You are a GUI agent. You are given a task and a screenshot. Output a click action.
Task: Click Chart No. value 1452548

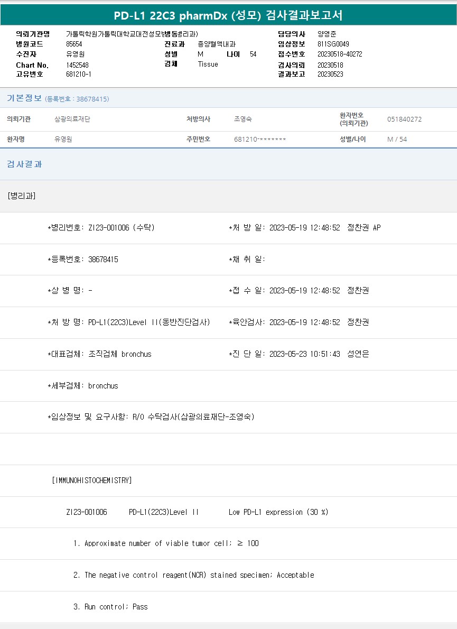77,64
